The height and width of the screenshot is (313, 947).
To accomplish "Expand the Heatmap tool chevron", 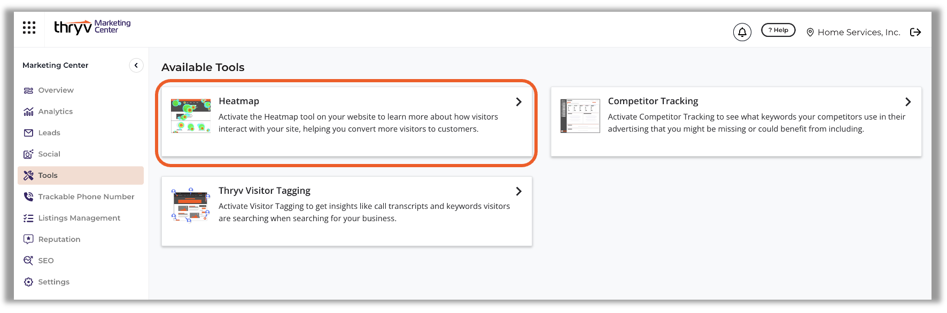I will pyautogui.click(x=518, y=102).
